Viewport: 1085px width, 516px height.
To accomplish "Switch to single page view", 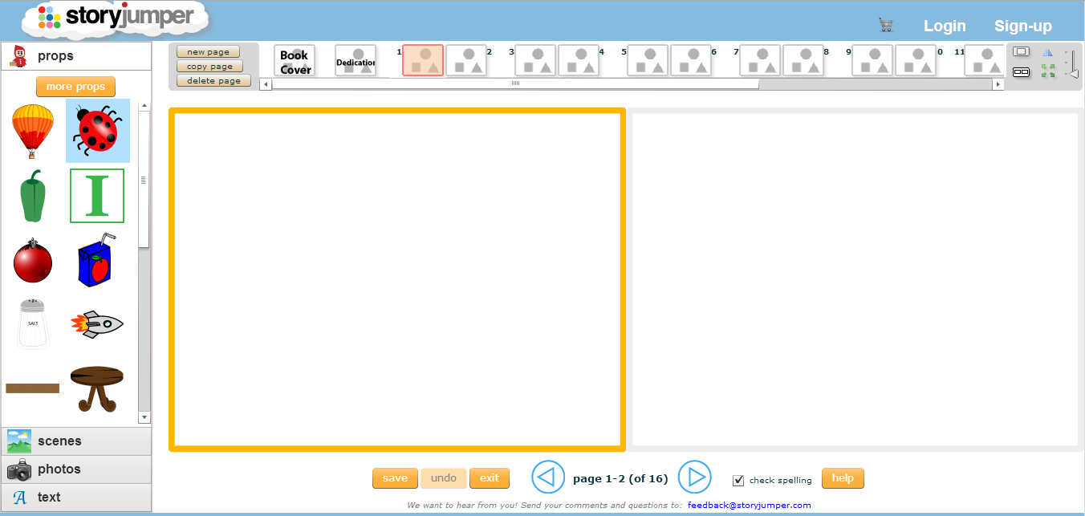I will 1021,51.
